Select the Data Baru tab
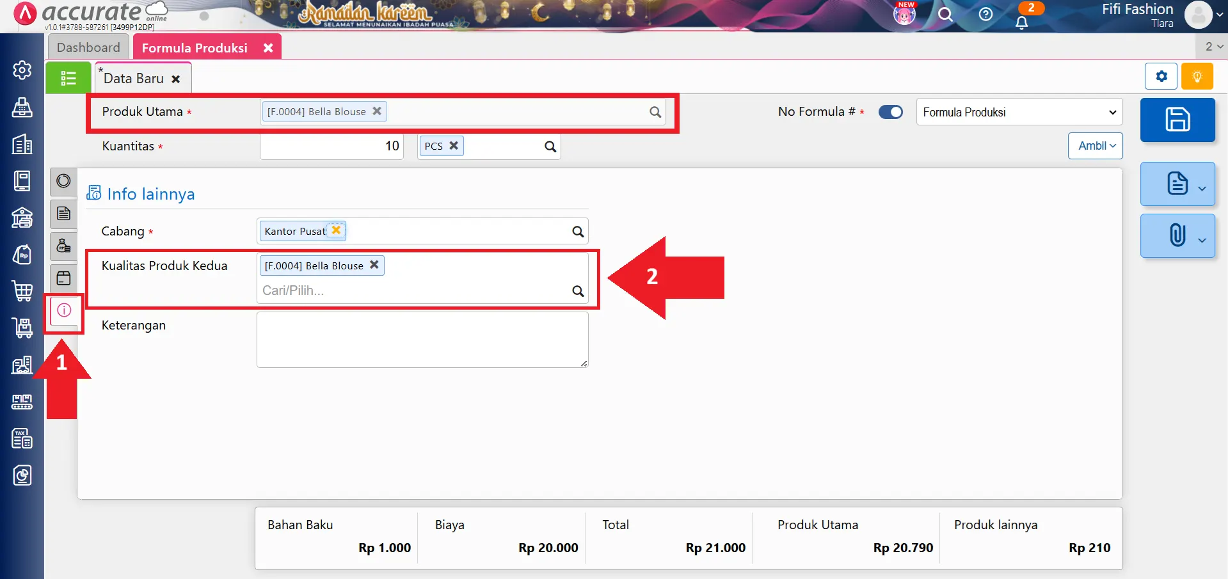 [134, 79]
